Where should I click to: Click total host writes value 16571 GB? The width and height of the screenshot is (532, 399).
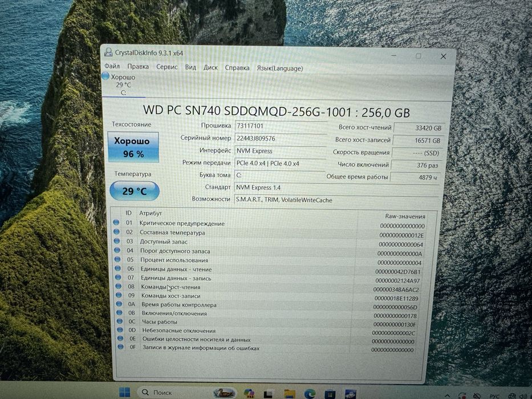[417, 140]
